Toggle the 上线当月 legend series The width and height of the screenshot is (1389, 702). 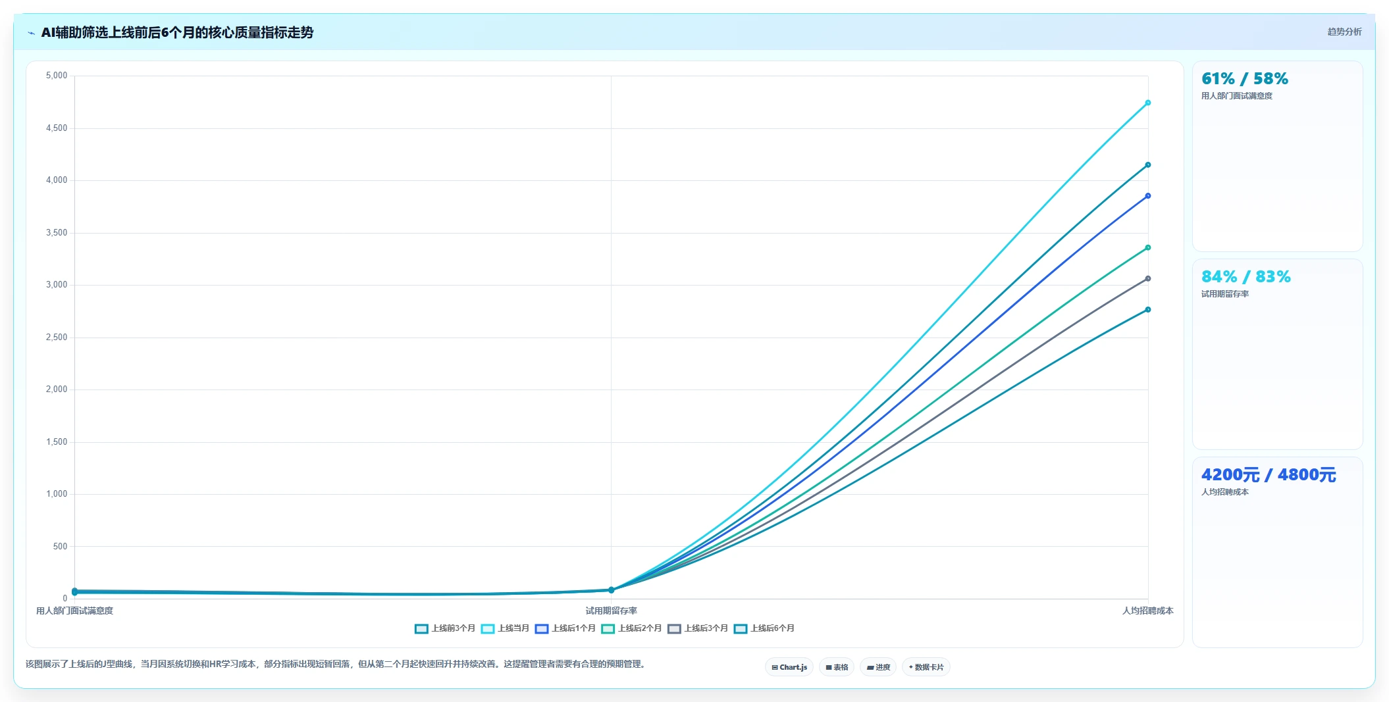506,628
